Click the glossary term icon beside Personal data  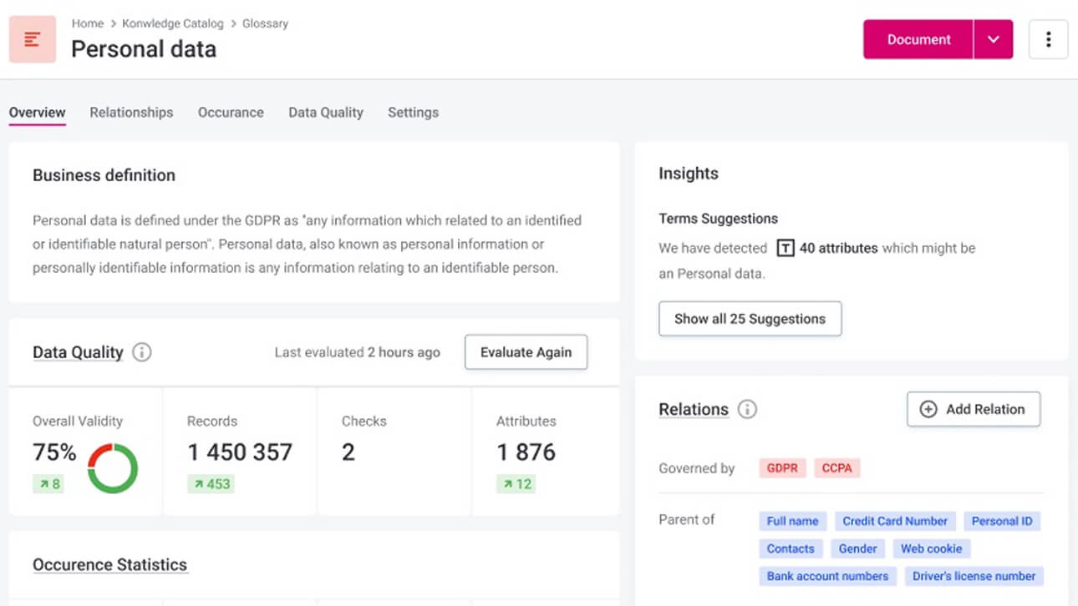33,39
